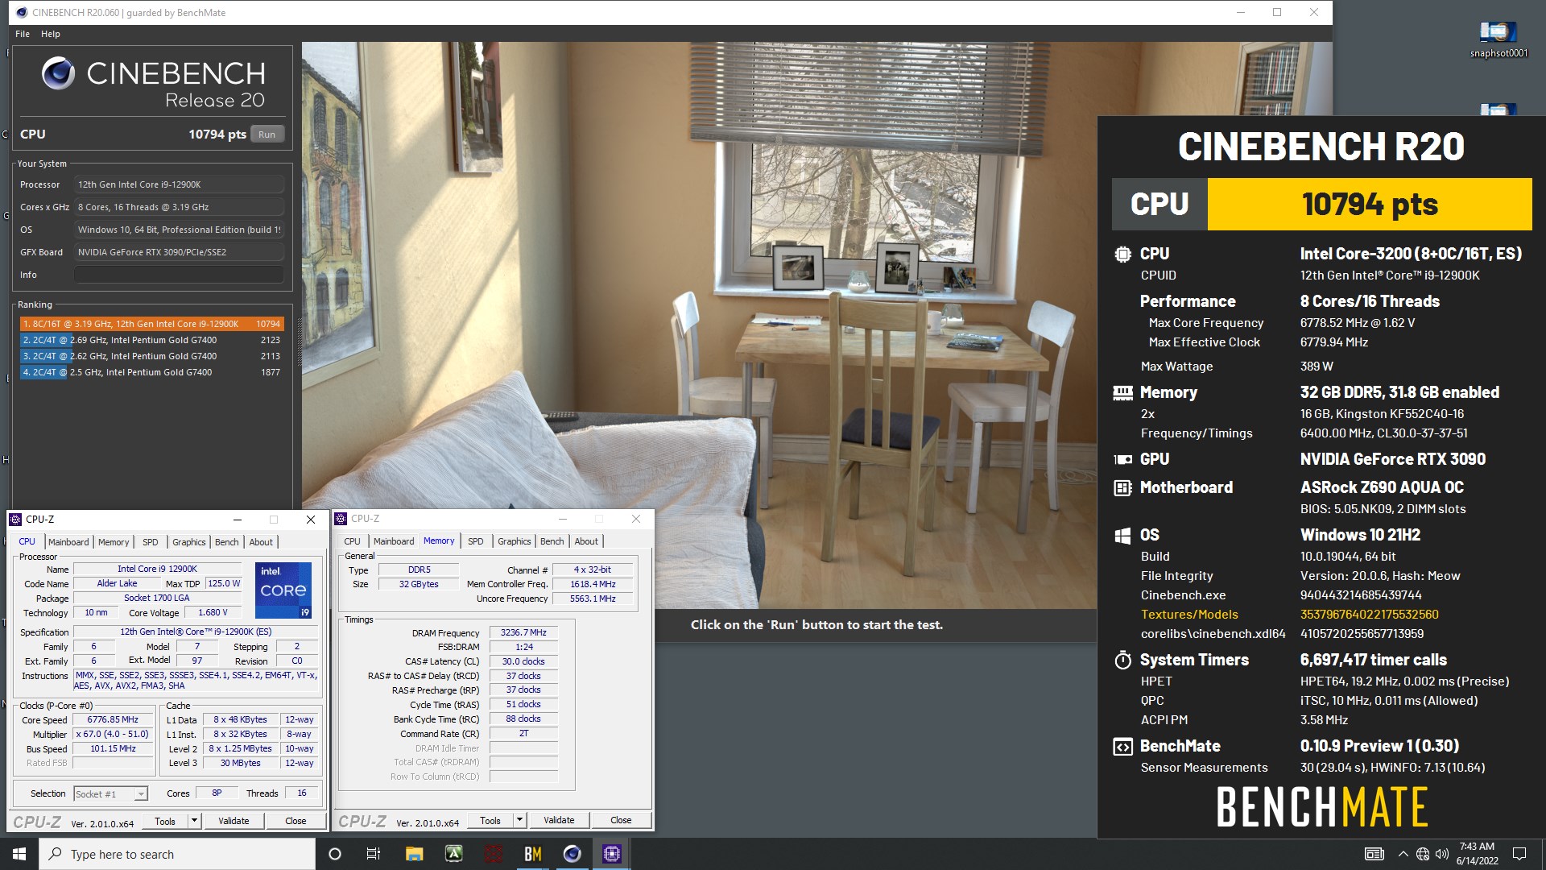Image resolution: width=1546 pixels, height=870 pixels.
Task: Switch to CPU-Z taskbar icon
Action: point(612,854)
